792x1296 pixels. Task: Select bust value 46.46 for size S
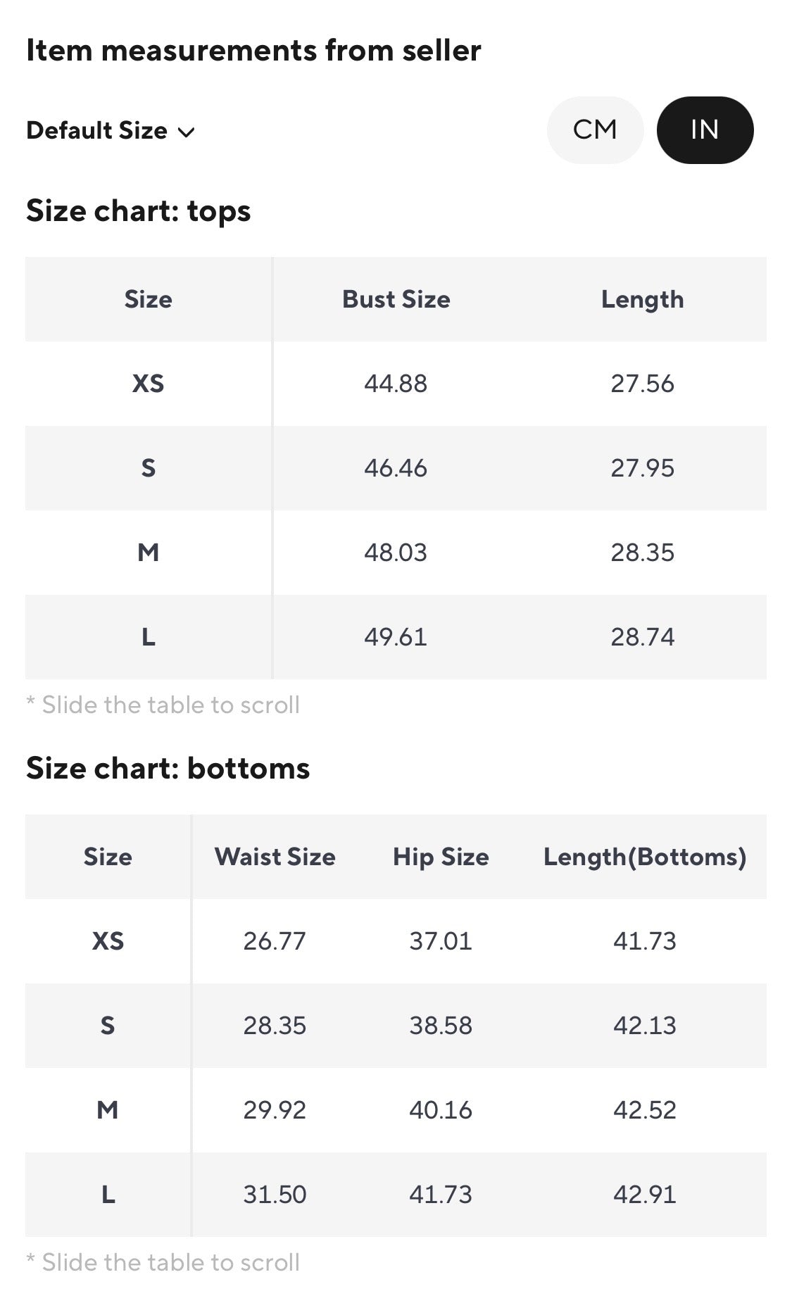(x=396, y=468)
